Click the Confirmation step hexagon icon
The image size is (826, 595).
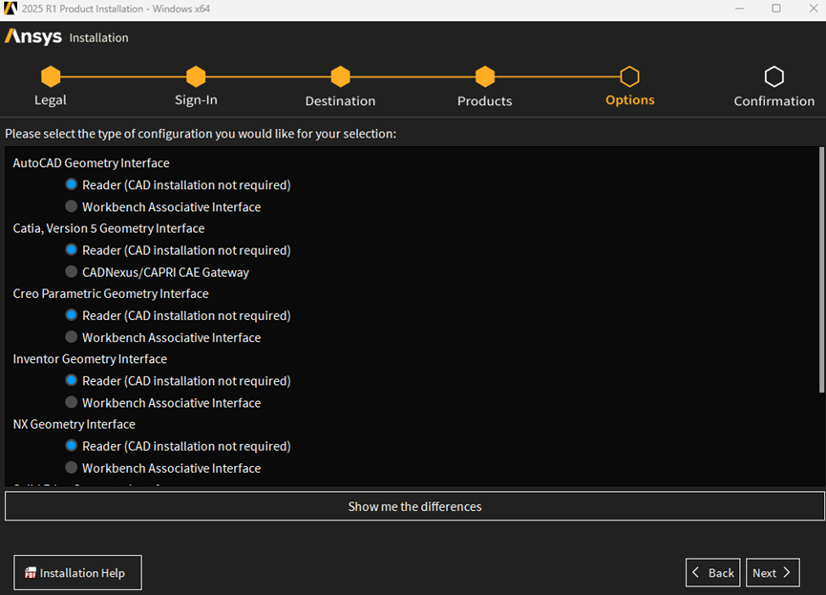tap(773, 76)
